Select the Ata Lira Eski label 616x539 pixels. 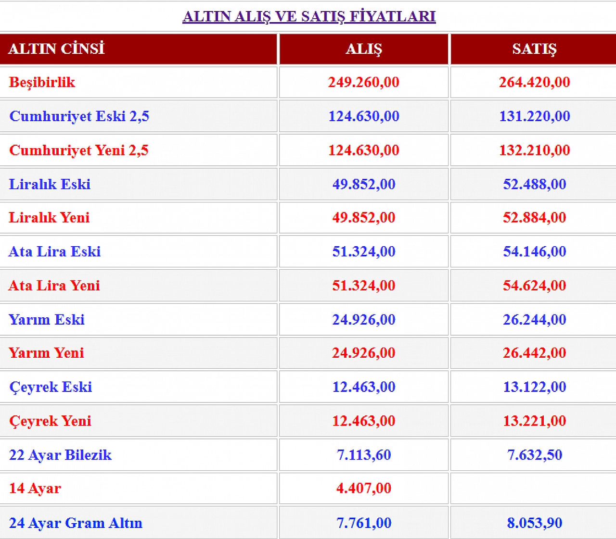(x=54, y=251)
